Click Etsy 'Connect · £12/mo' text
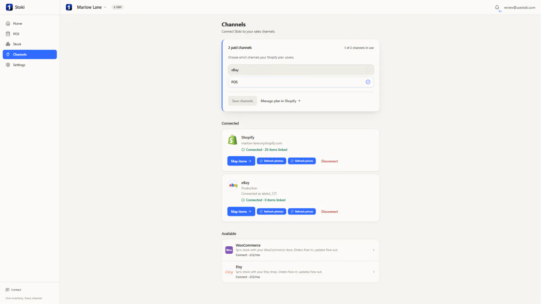541x304 pixels. (248, 277)
